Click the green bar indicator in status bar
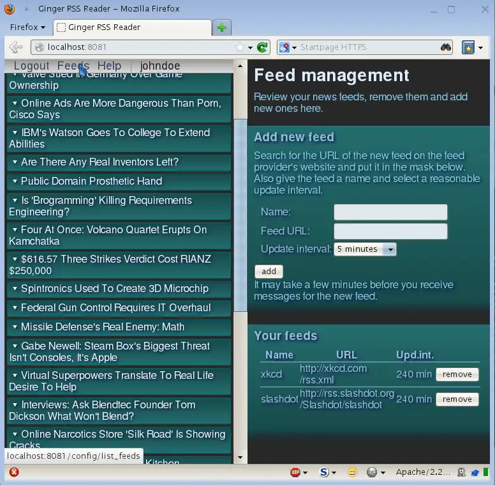Screen dimensions: 495x485 point(486,472)
